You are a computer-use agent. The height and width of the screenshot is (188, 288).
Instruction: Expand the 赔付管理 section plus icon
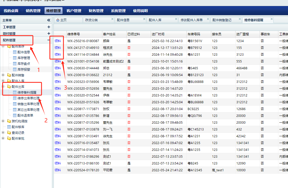(49, 33)
